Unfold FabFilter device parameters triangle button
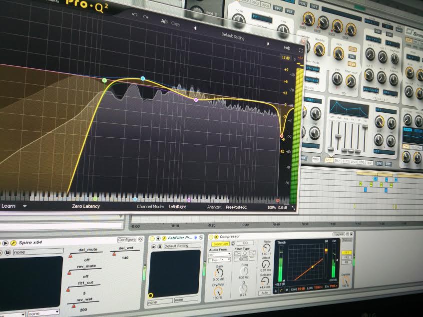The height and width of the screenshot is (317, 423). point(158,238)
